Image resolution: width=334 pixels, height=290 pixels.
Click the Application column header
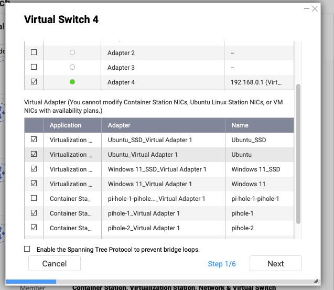pyautogui.click(x=66, y=125)
